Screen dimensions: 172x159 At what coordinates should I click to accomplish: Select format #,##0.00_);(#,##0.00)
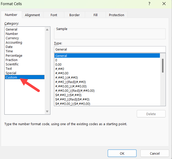point(107,86)
